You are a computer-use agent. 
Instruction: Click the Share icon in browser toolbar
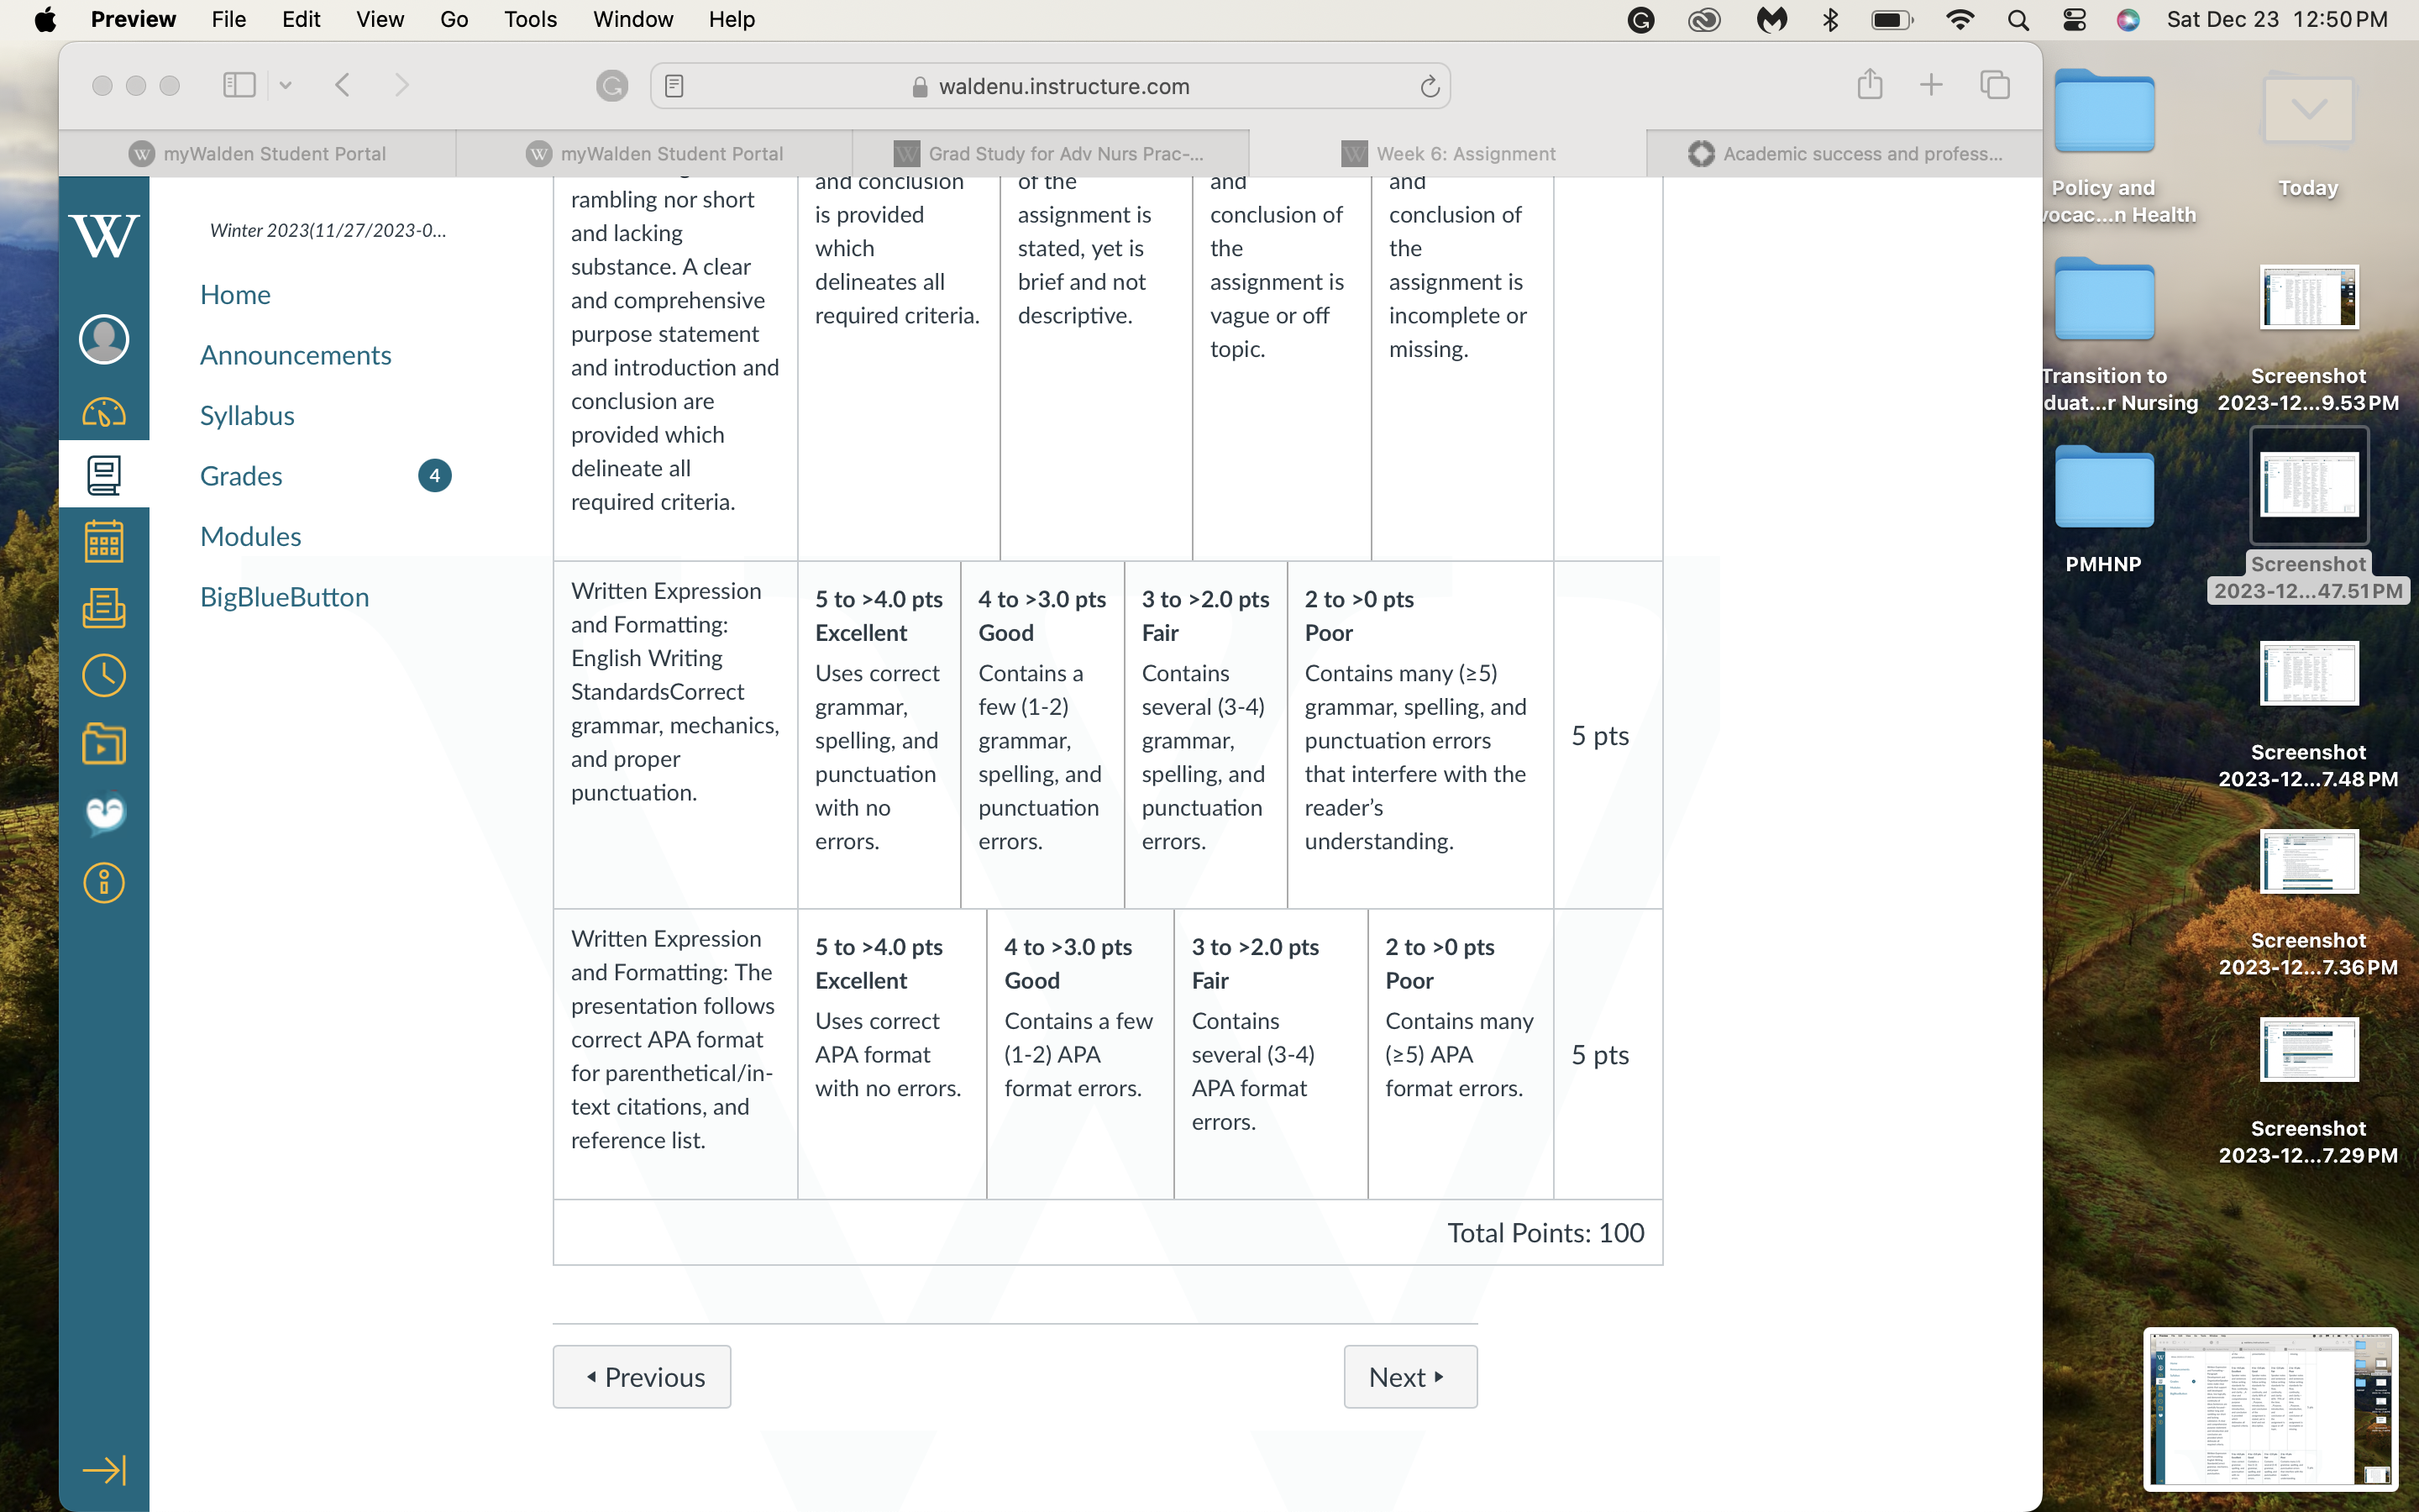pyautogui.click(x=1869, y=84)
